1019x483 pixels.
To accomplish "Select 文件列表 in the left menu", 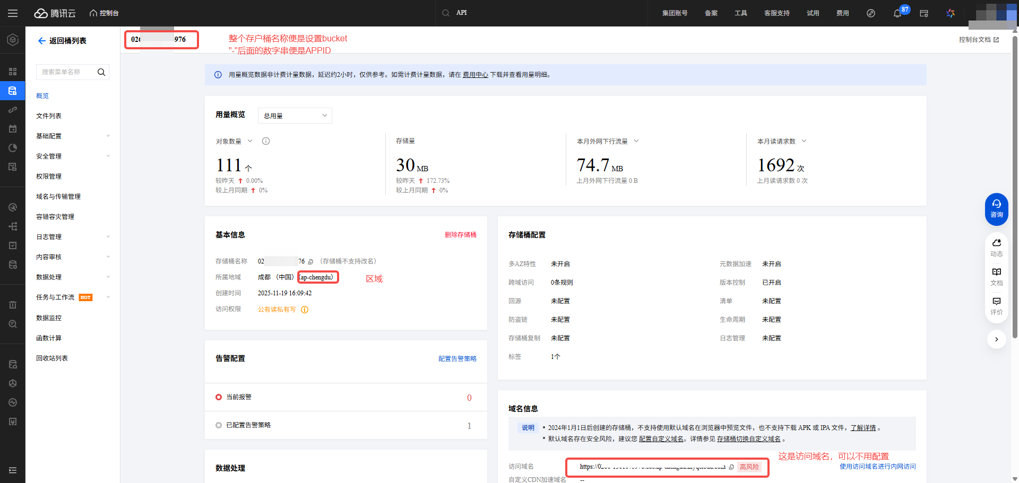I will tap(48, 116).
